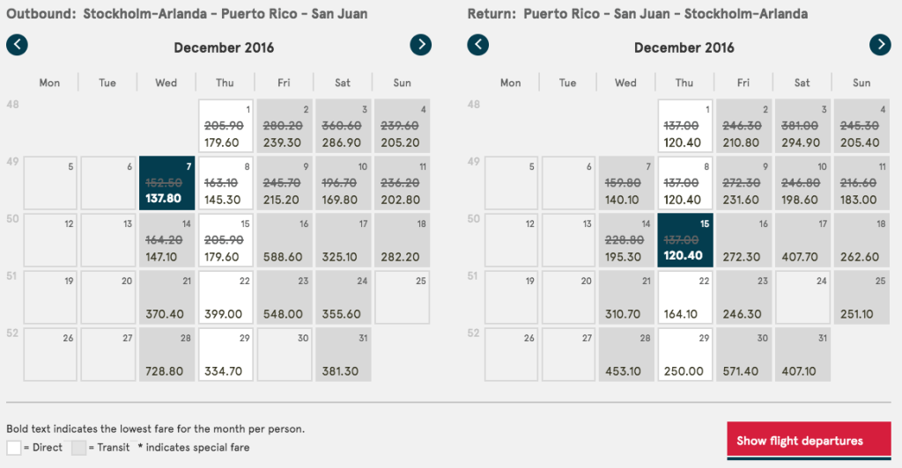The height and width of the screenshot is (468, 902).
Task: Pick return December 25 fare 251.10
Action: pos(861,298)
